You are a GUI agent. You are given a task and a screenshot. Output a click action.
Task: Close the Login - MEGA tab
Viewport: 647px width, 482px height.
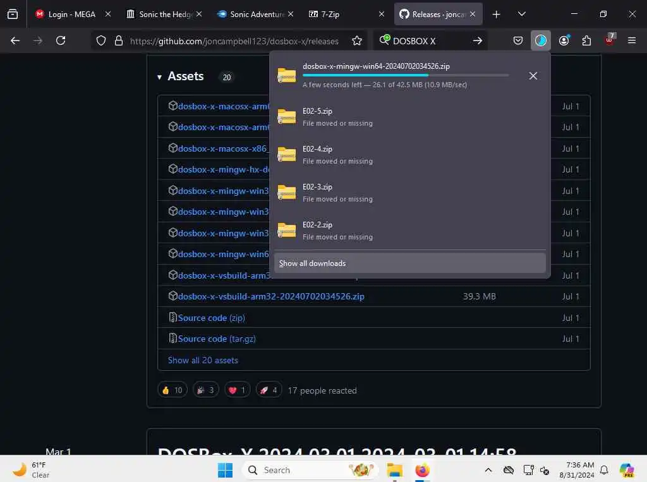(x=108, y=14)
